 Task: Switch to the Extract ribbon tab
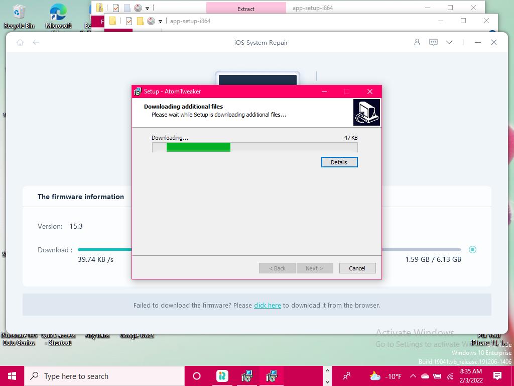coord(245,9)
